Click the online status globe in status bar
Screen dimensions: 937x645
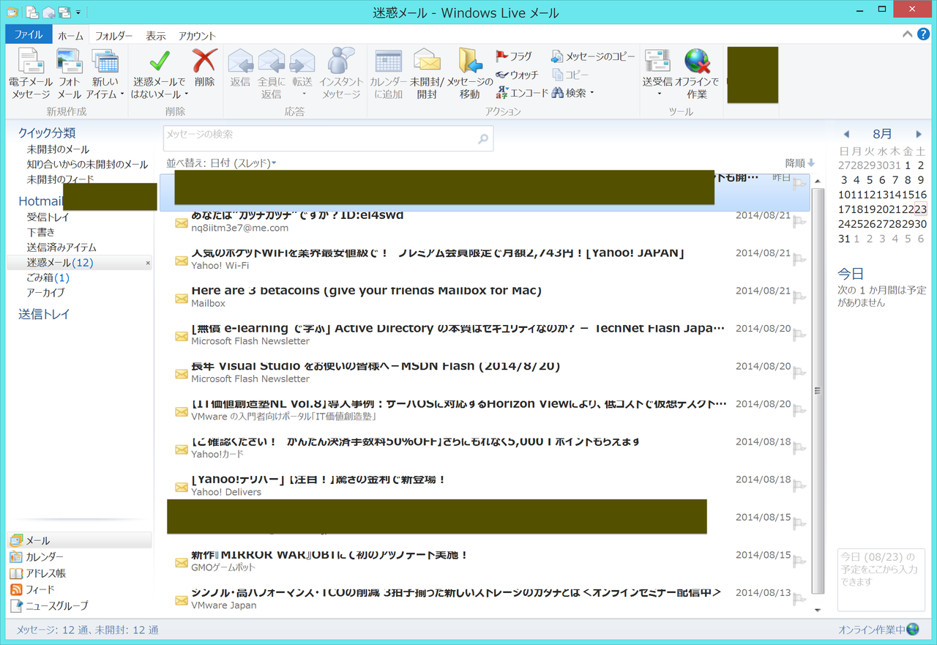pyautogui.click(x=913, y=630)
